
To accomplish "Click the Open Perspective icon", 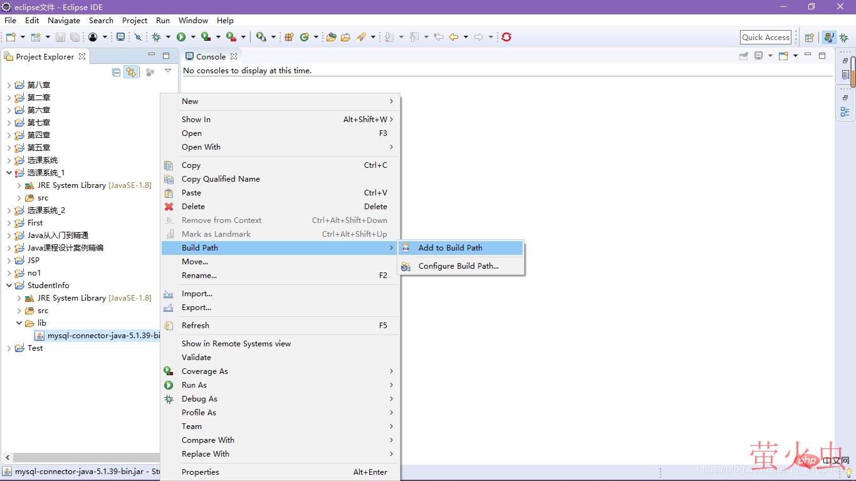I will click(809, 38).
